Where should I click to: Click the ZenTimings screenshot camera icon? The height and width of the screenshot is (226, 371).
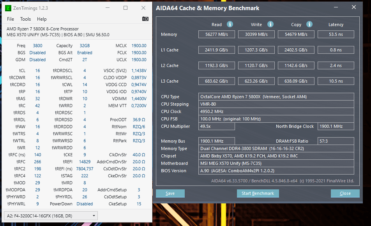tap(145, 19)
